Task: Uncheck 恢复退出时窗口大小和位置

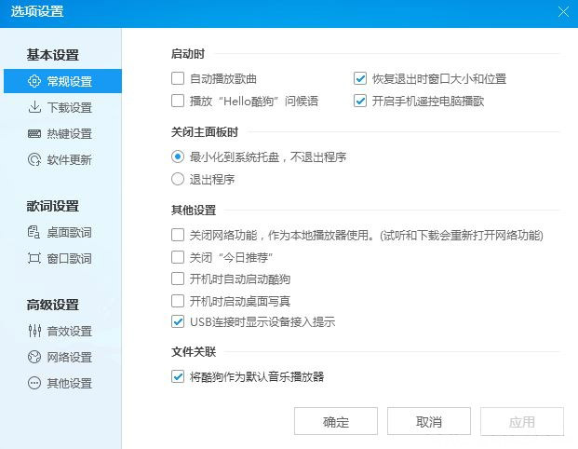Action: 360,78
